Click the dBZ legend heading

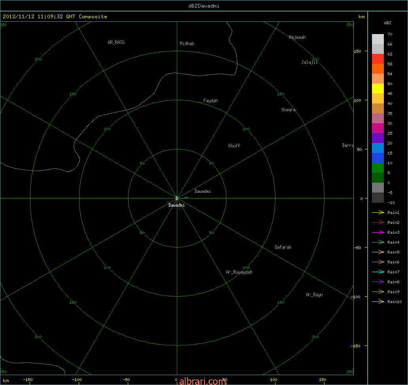pos(387,23)
